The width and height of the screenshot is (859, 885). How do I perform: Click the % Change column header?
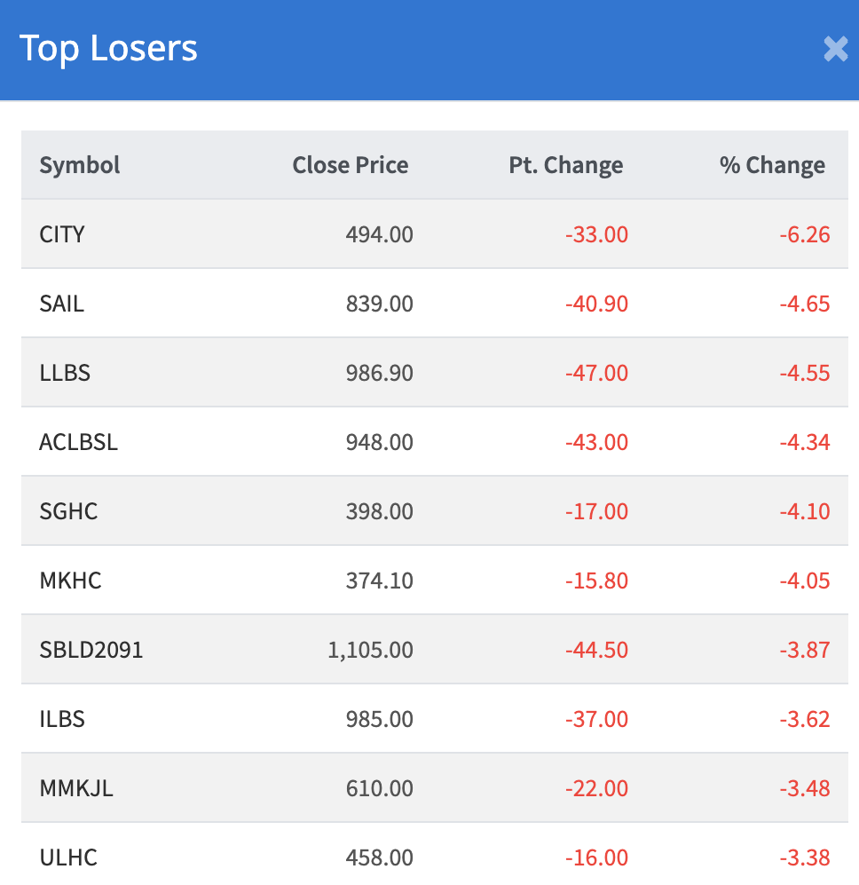pyautogui.click(x=772, y=165)
